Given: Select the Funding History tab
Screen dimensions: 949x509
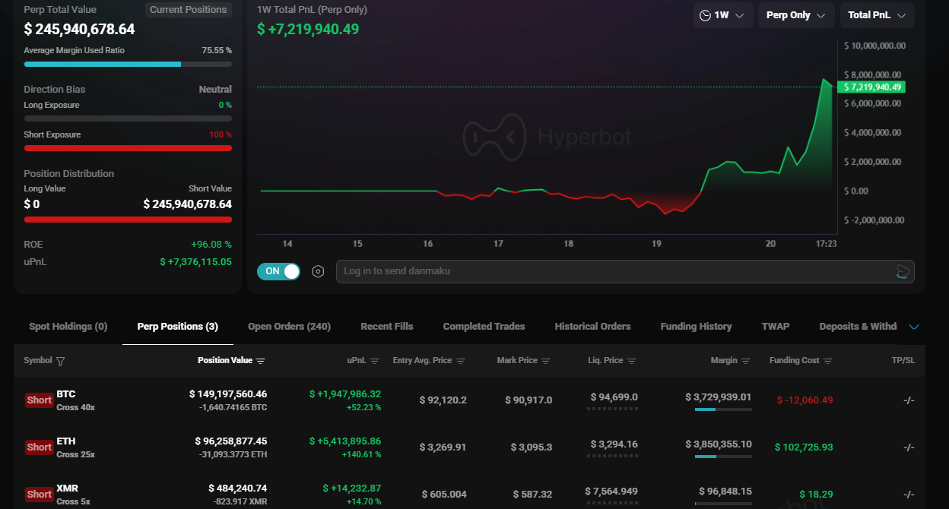Looking at the screenshot, I should pos(696,327).
